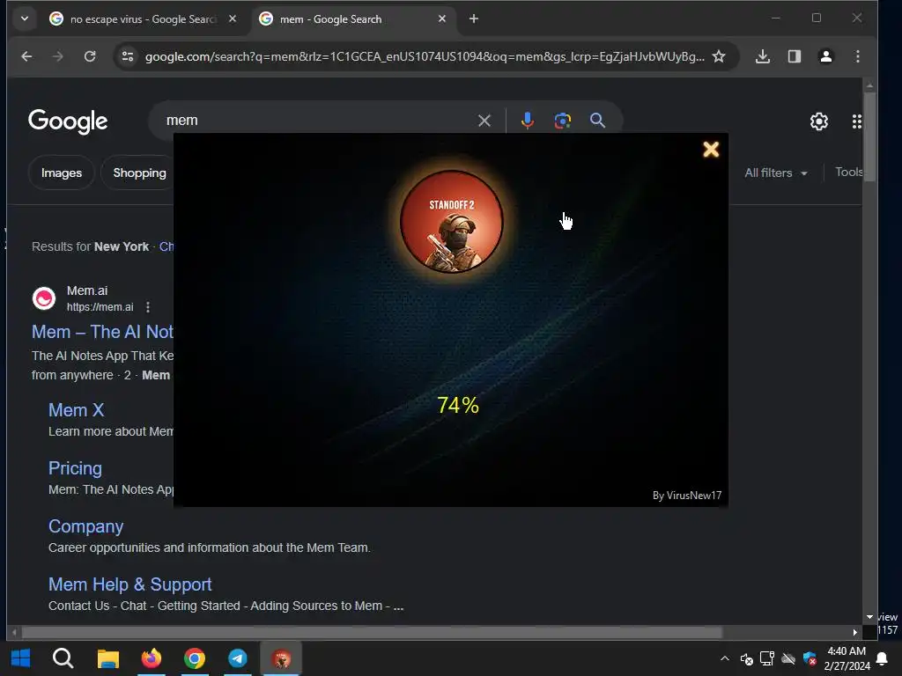Image resolution: width=902 pixels, height=676 pixels.
Task: Open a new browser tab
Action: click(x=473, y=19)
